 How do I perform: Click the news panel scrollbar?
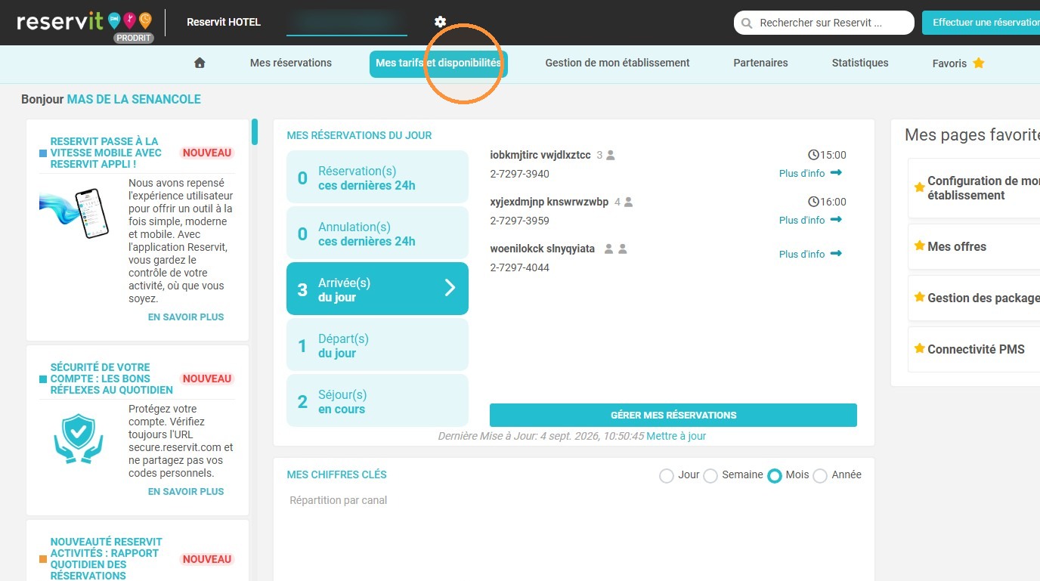click(x=255, y=131)
